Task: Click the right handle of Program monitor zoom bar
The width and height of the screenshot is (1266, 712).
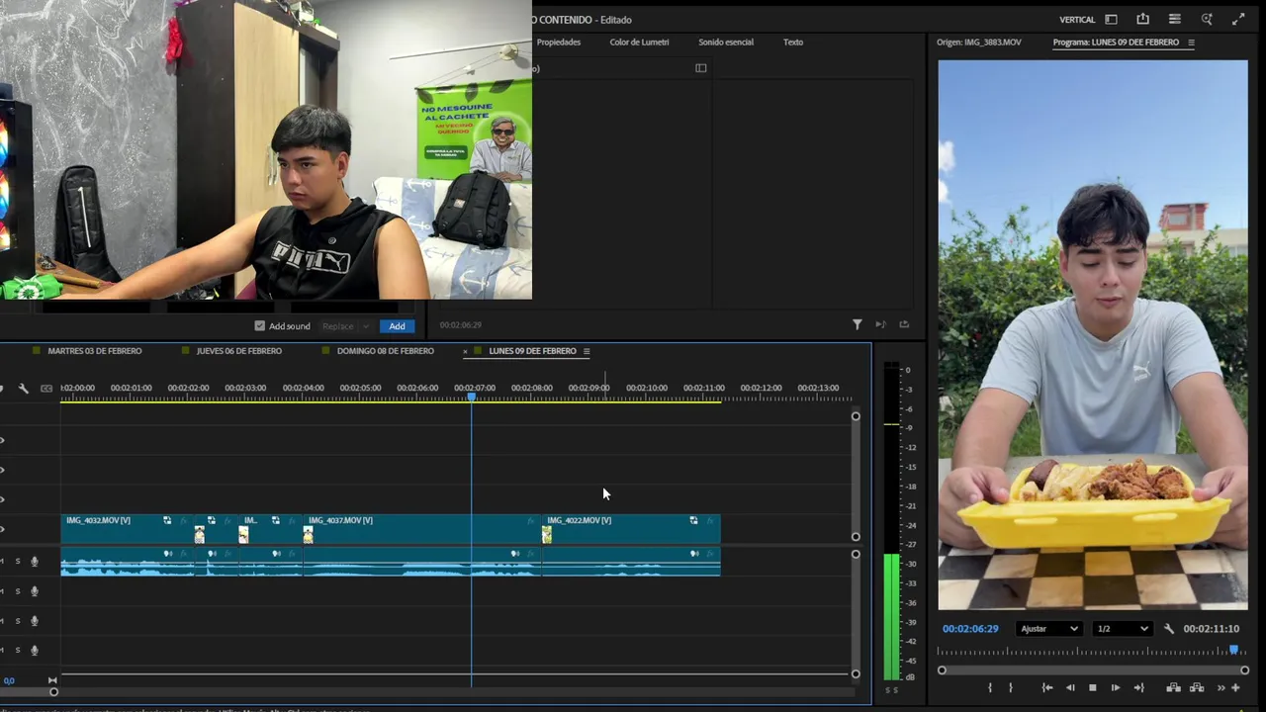Action: pyautogui.click(x=1245, y=670)
